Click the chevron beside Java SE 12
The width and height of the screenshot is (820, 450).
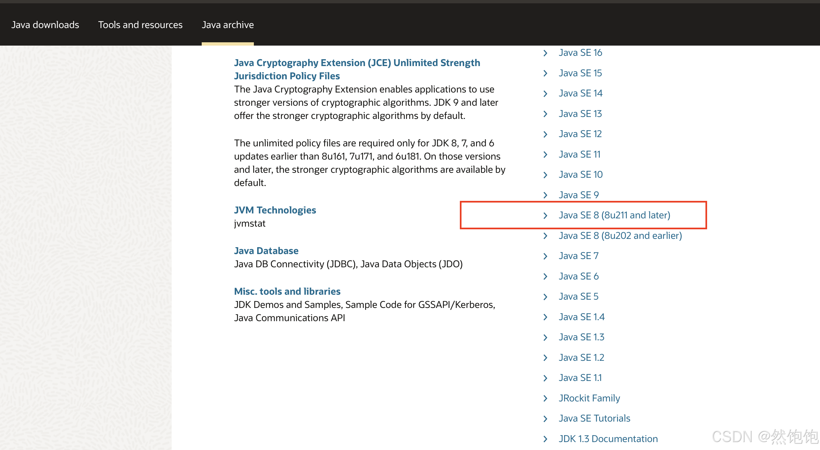(545, 134)
